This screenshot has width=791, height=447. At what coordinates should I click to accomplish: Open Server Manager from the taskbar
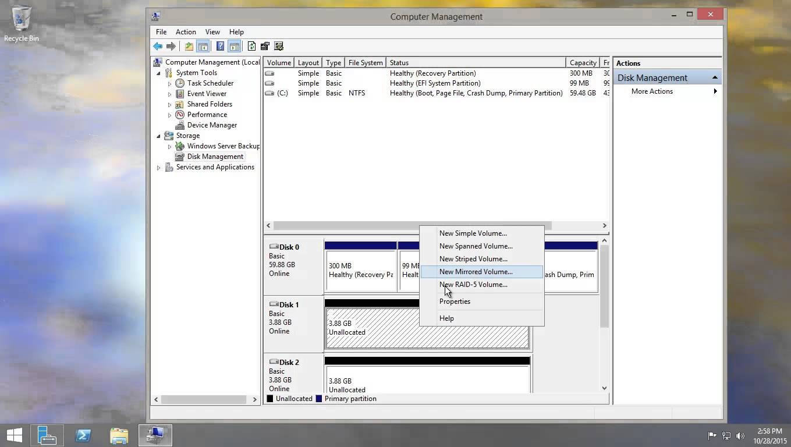coord(47,435)
